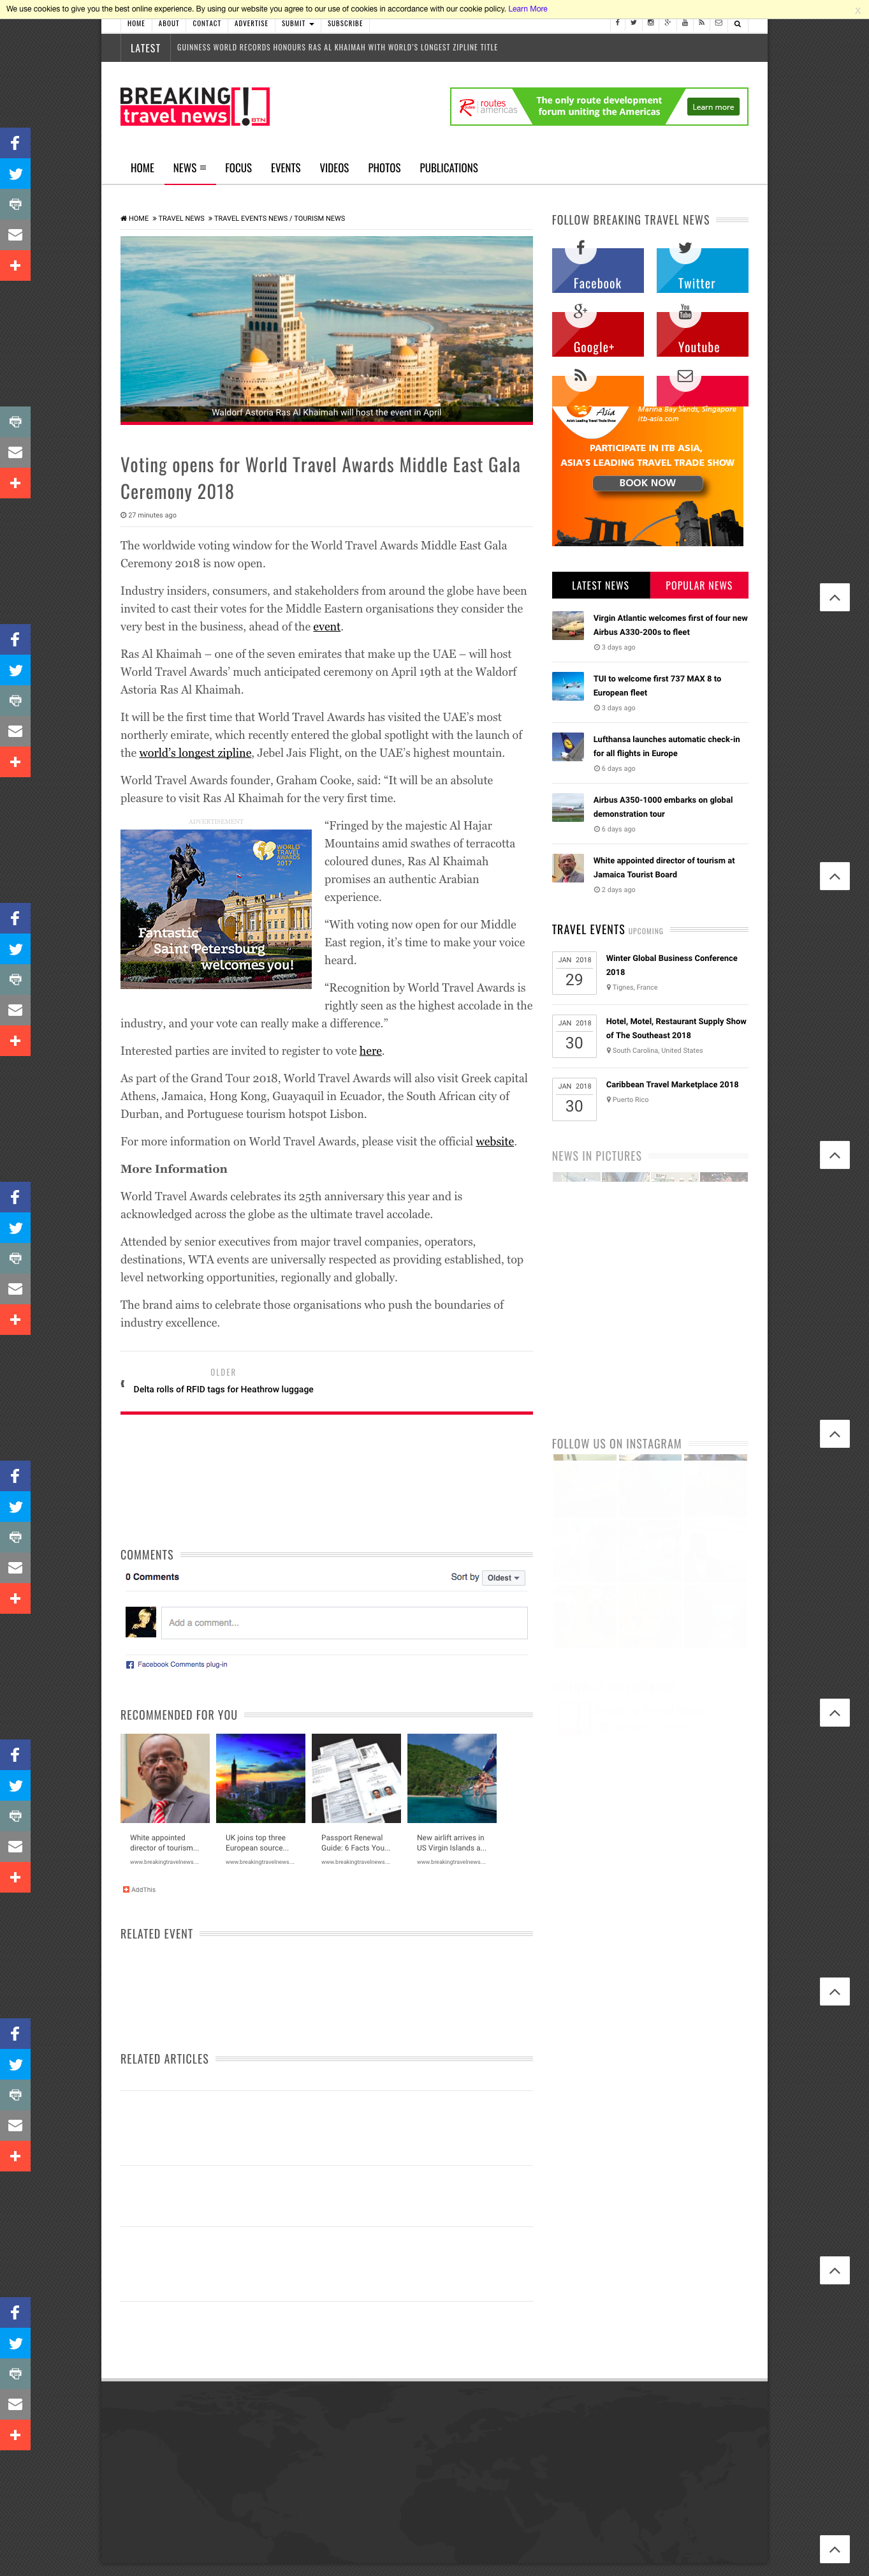Click the orange RSS follow tile in the sidebar
The height and width of the screenshot is (2576, 869).
click(597, 390)
